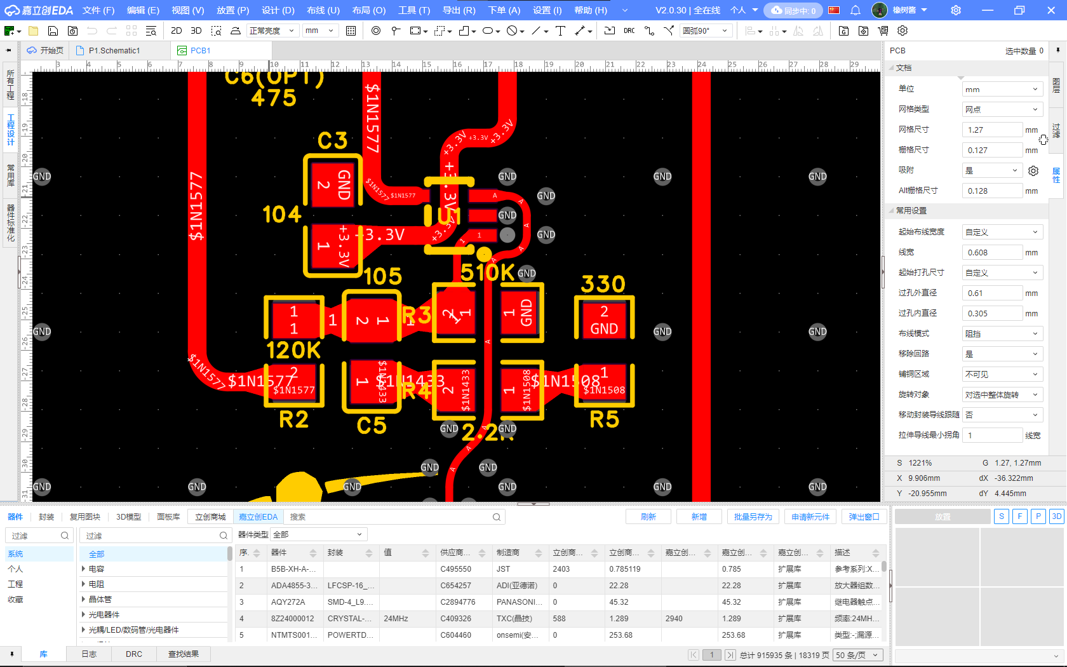Open the 50 条/页 page size dropdown
Viewport: 1067px width, 667px height.
[x=859, y=655]
